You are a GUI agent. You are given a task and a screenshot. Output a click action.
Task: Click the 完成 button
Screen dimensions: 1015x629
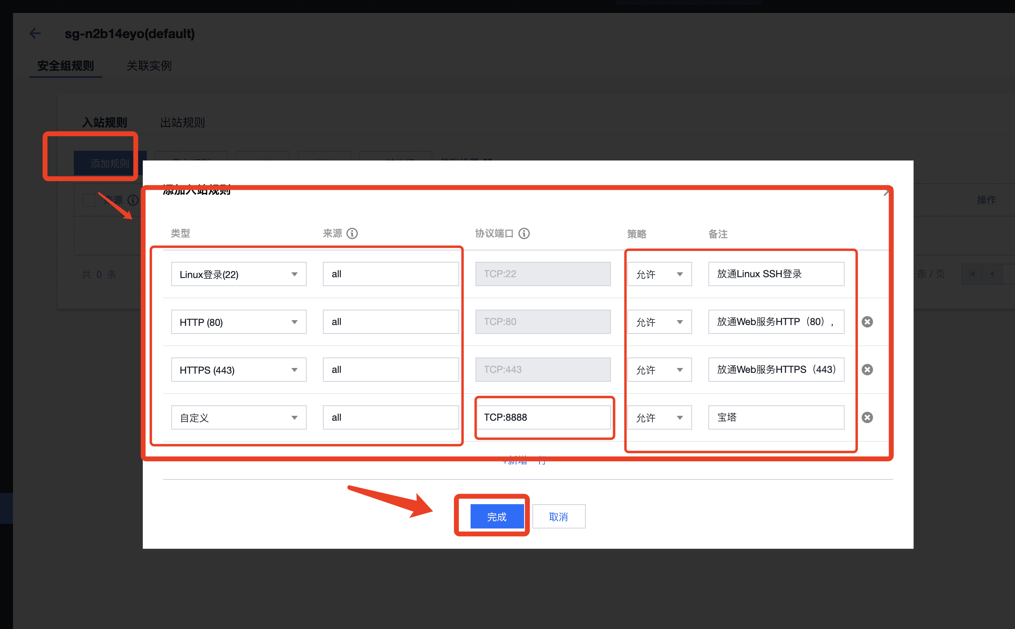pyautogui.click(x=497, y=517)
